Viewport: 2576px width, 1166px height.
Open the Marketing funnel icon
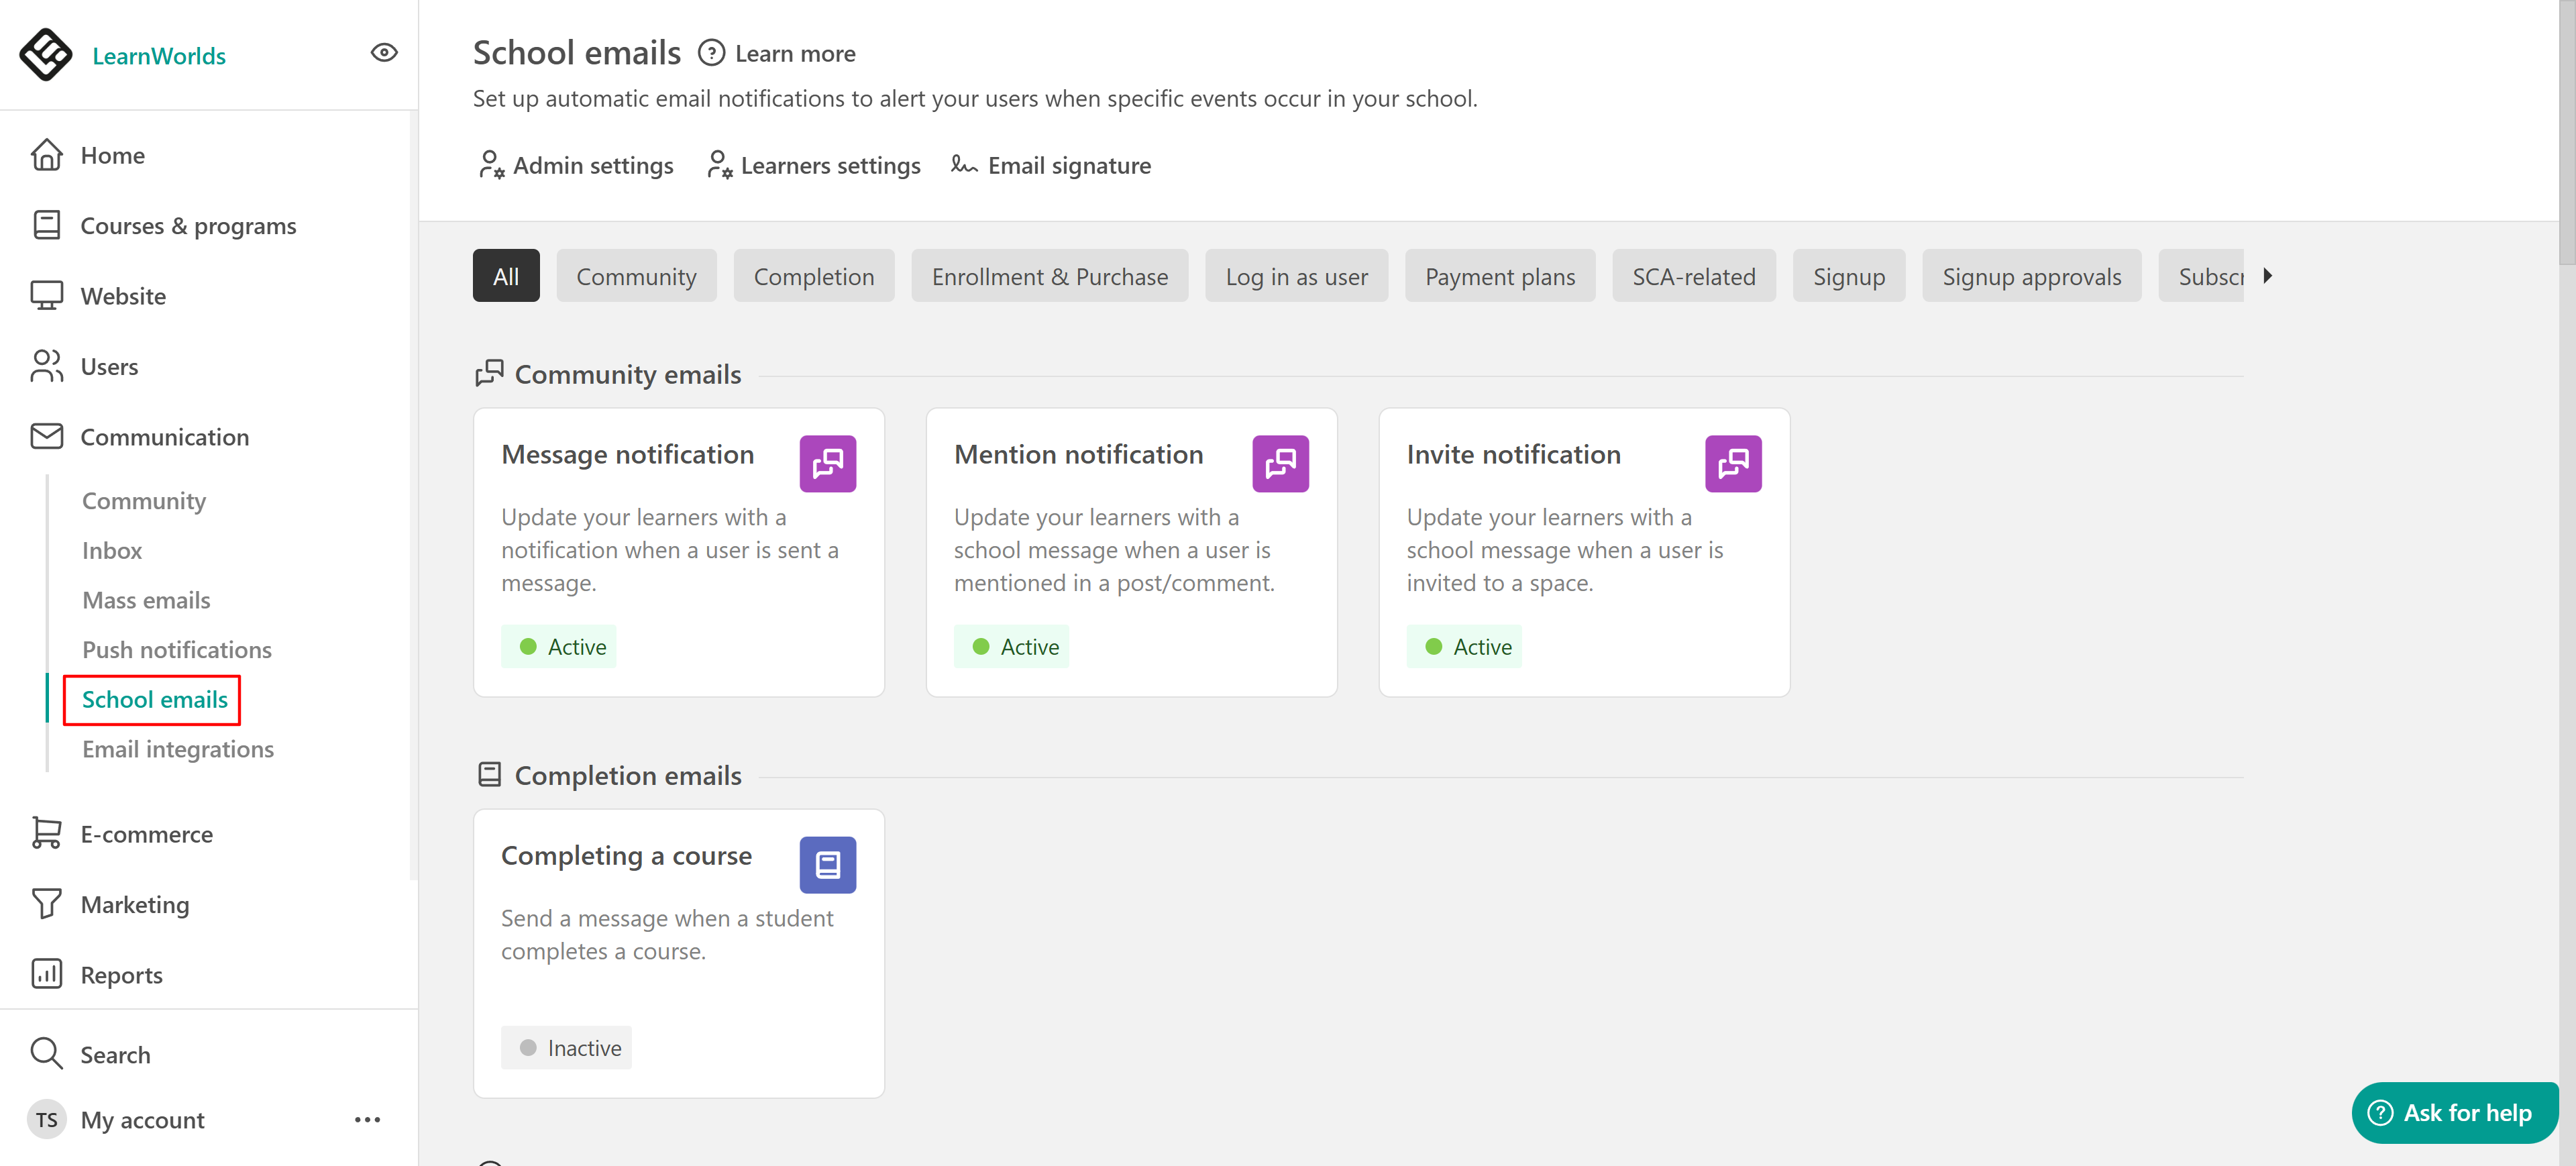coord(46,904)
